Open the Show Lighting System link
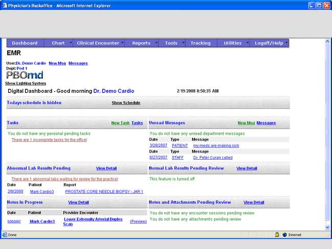The image size is (332, 249). point(26,83)
